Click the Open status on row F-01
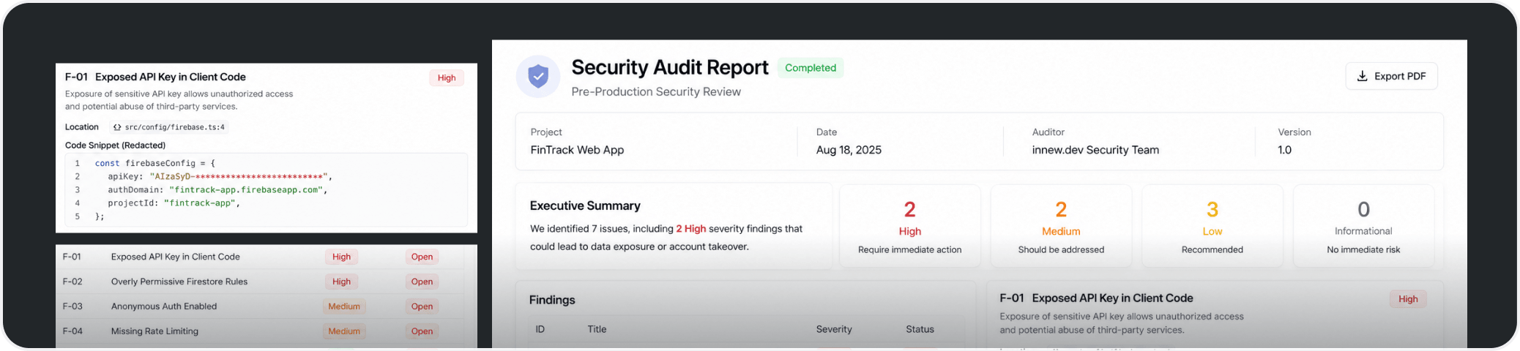This screenshot has width=1520, height=351. click(422, 257)
